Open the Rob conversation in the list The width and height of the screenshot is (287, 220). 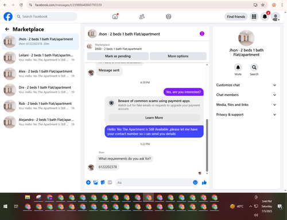40,106
